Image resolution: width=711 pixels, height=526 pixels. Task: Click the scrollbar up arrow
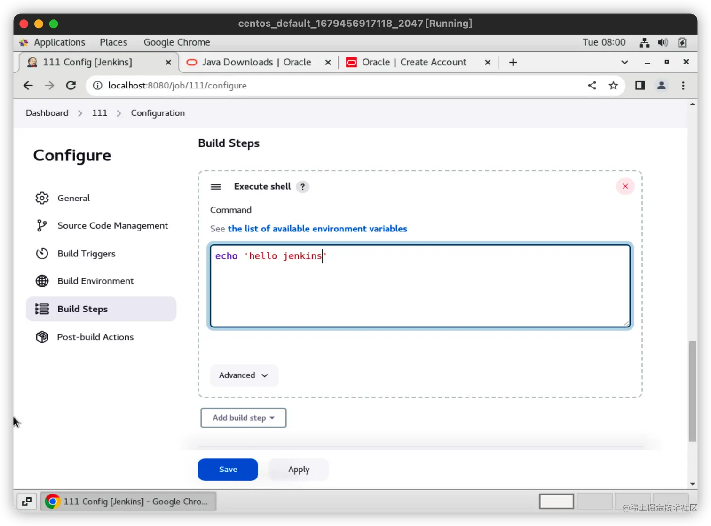point(693,104)
